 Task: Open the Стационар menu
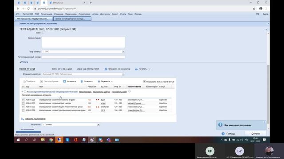pos(59,14)
